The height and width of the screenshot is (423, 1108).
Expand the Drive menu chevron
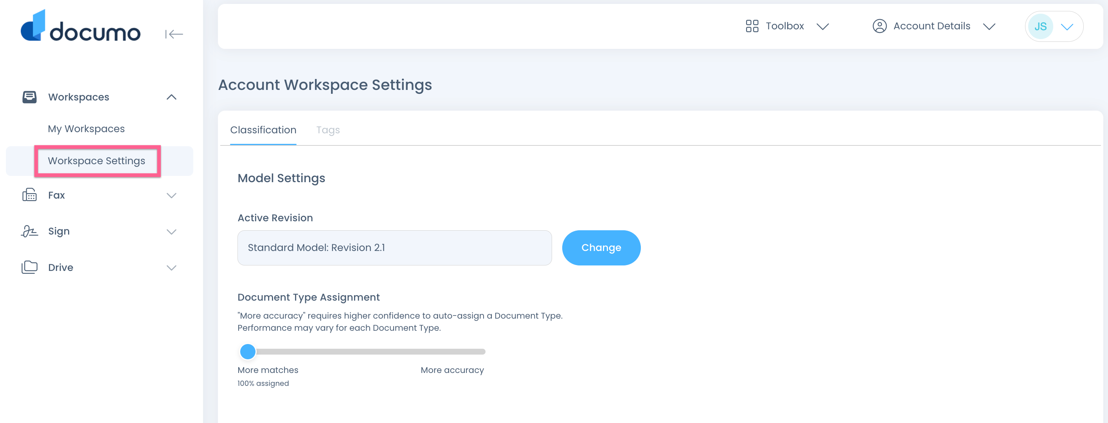(171, 268)
